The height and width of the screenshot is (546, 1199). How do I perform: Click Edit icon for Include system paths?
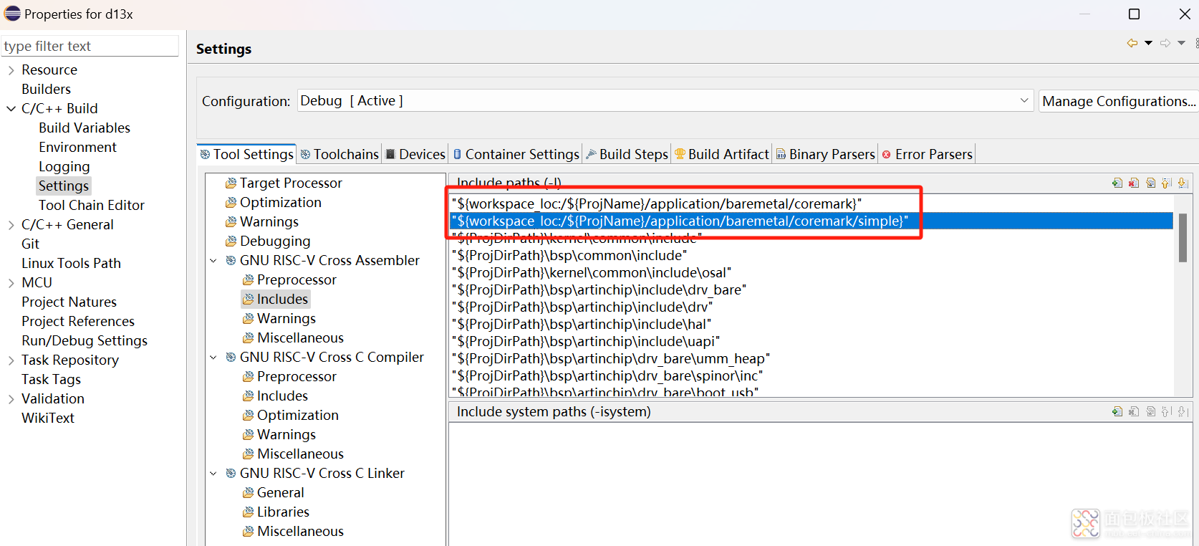[x=1150, y=411]
